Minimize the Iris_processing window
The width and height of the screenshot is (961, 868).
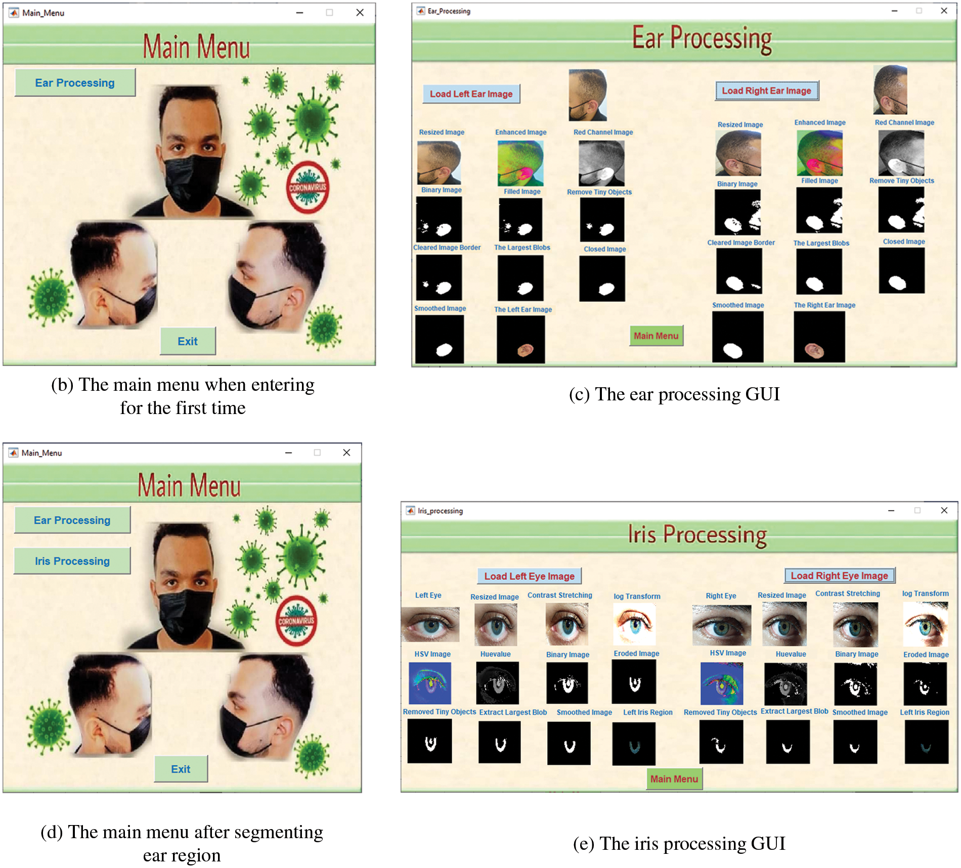click(891, 511)
